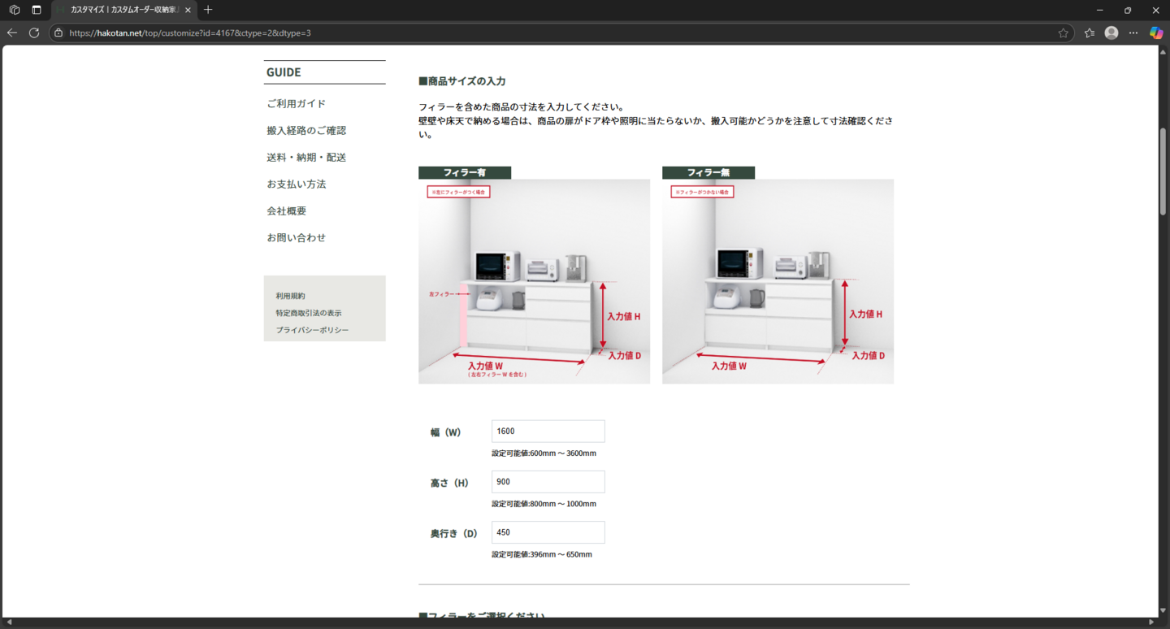The width and height of the screenshot is (1170, 629).
Task: Click the vertical page scrollbar thumb
Action: coord(1163,171)
